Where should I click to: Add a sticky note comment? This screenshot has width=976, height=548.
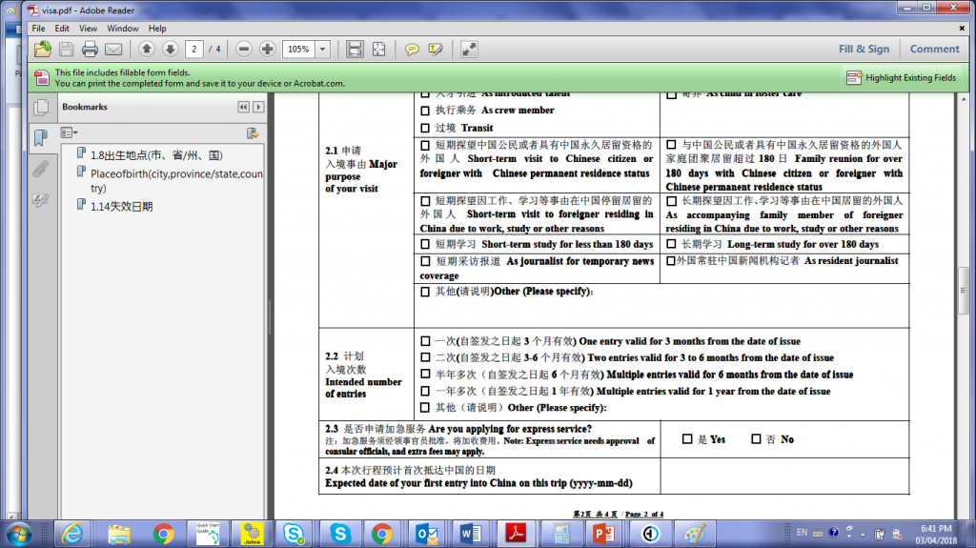point(412,49)
